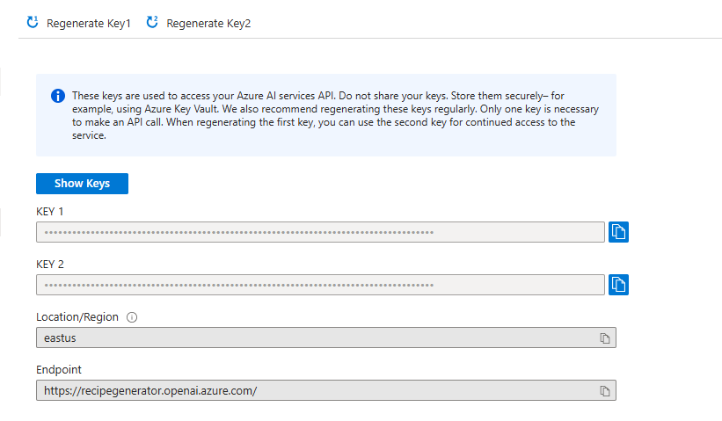
Task: Click the blue info icon in banner
Action: tap(57, 96)
